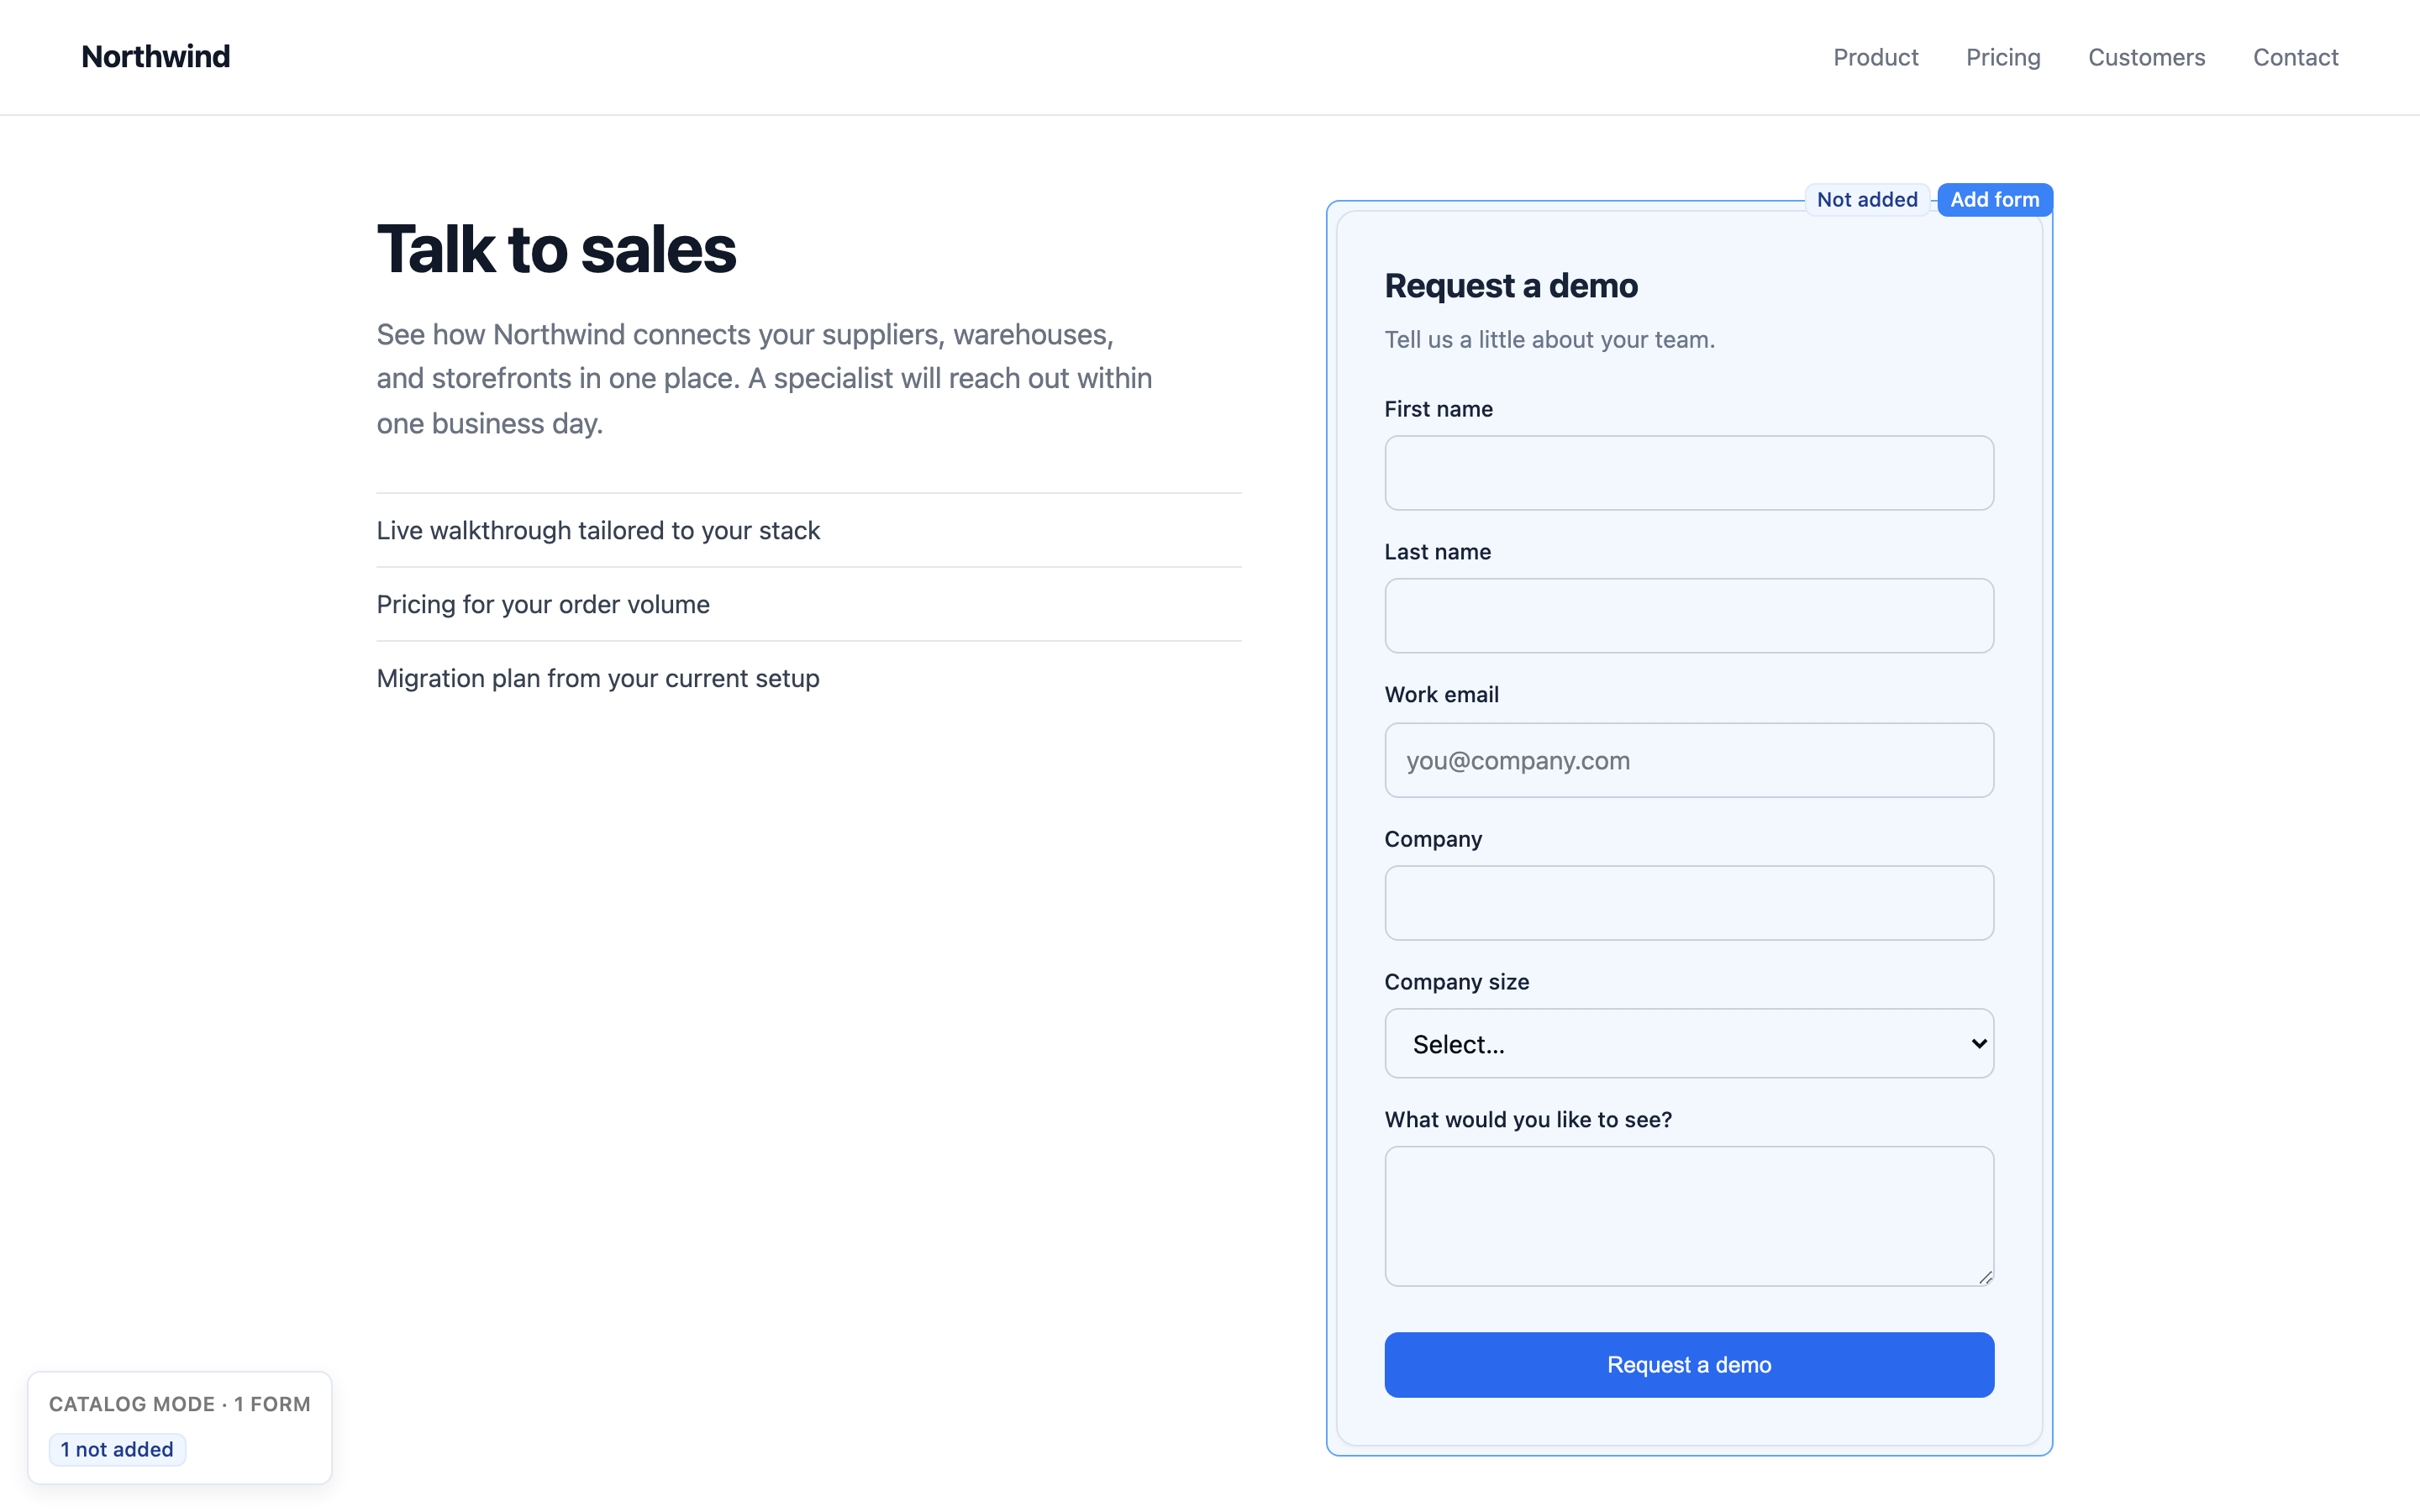Click the 'CATALOG MODE · 1 FORM' label
Image resolution: width=2420 pixels, height=1512 pixels.
click(180, 1404)
